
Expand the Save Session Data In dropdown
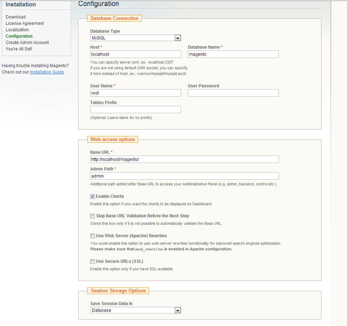(135, 310)
